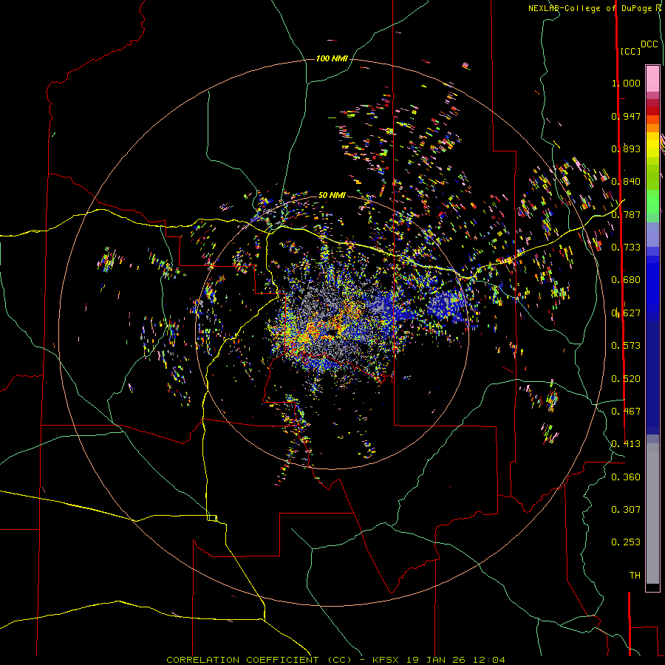The image size is (665, 665).
Task: Pick the yellow segment of the color bar
Action: pos(652,145)
